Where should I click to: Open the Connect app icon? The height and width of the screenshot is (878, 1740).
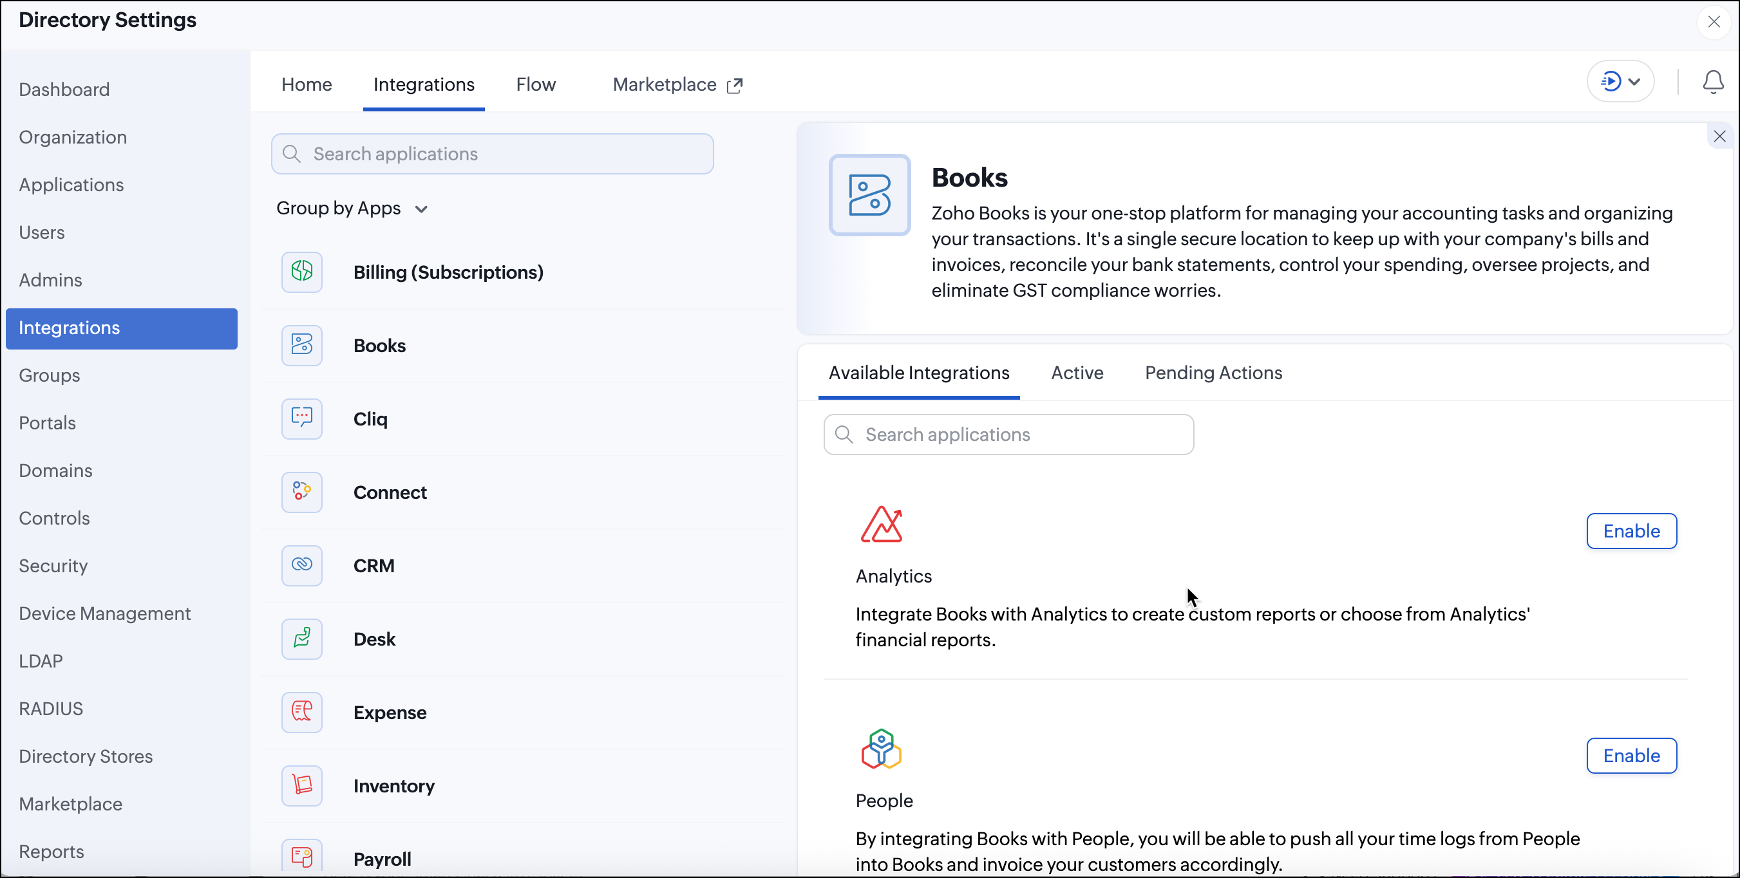(301, 492)
